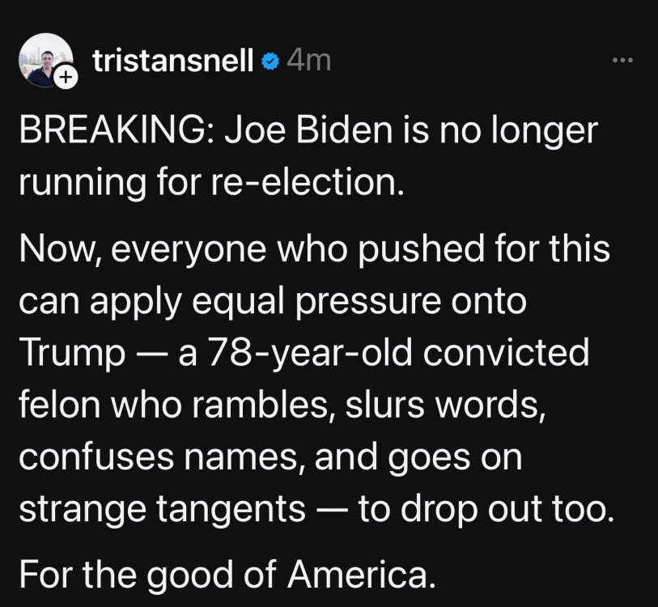Click the word Trump in the post
This screenshot has height=607, width=658.
pyautogui.click(x=66, y=354)
